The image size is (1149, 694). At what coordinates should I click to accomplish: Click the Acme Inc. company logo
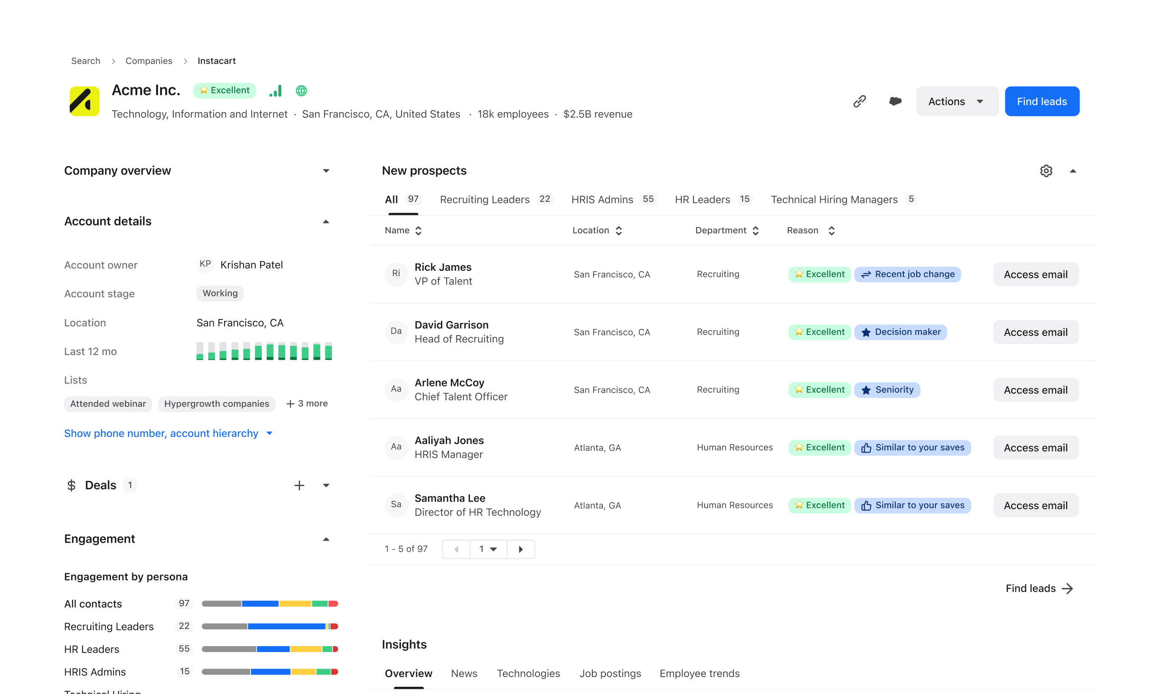point(84,101)
